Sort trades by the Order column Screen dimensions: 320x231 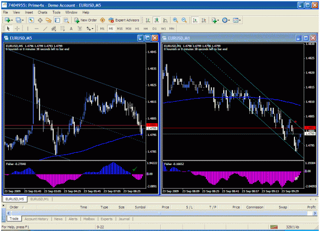click(14, 207)
